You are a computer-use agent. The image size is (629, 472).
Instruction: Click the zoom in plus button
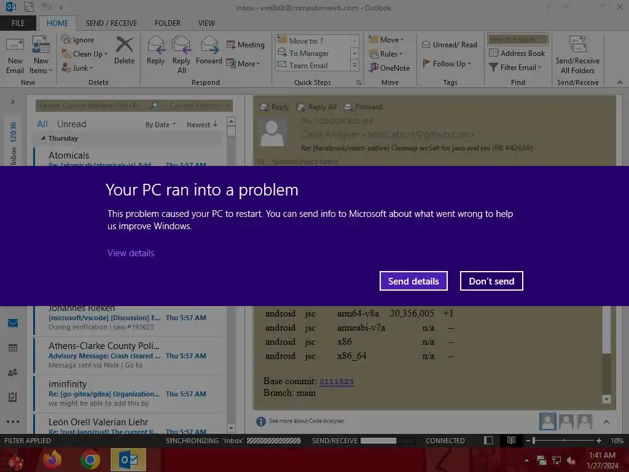coord(598,440)
